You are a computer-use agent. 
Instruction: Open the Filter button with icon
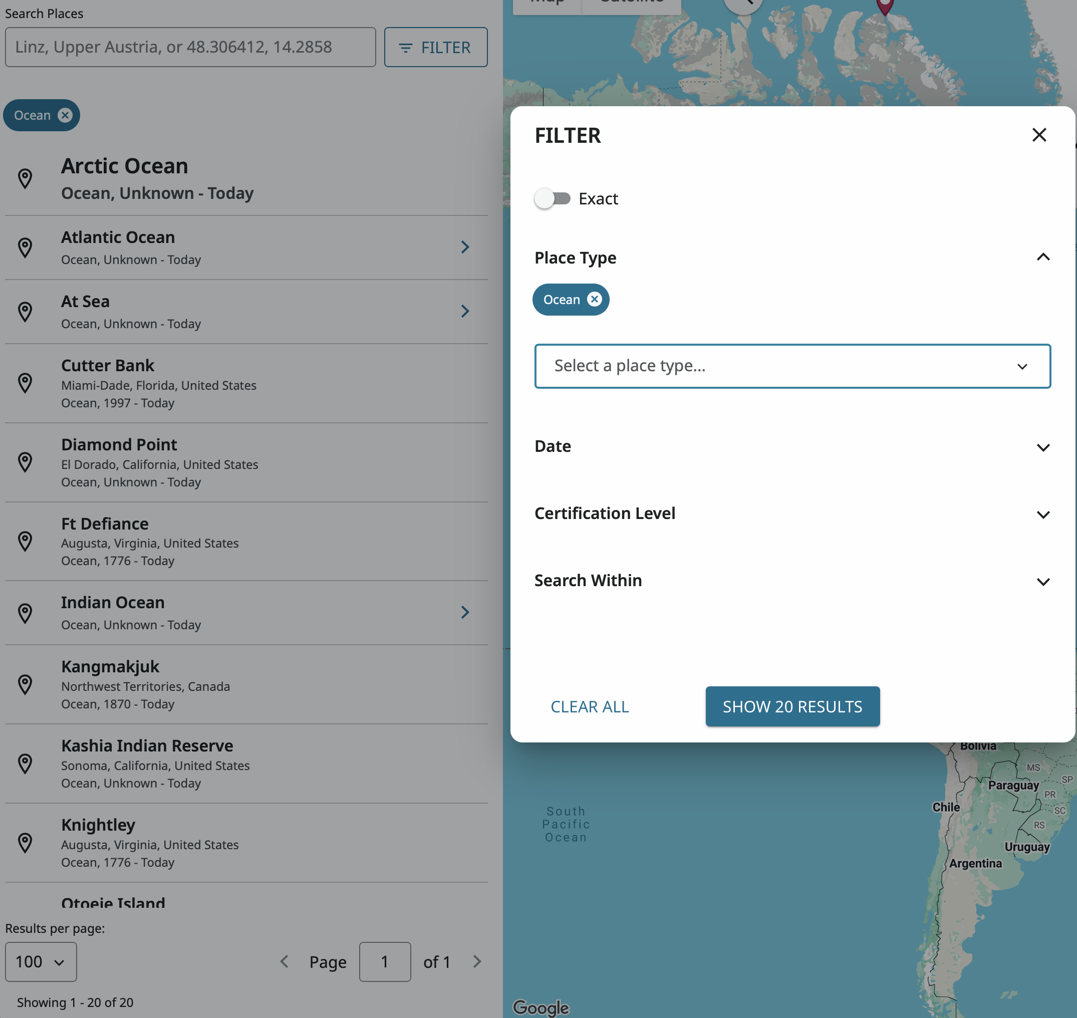436,47
